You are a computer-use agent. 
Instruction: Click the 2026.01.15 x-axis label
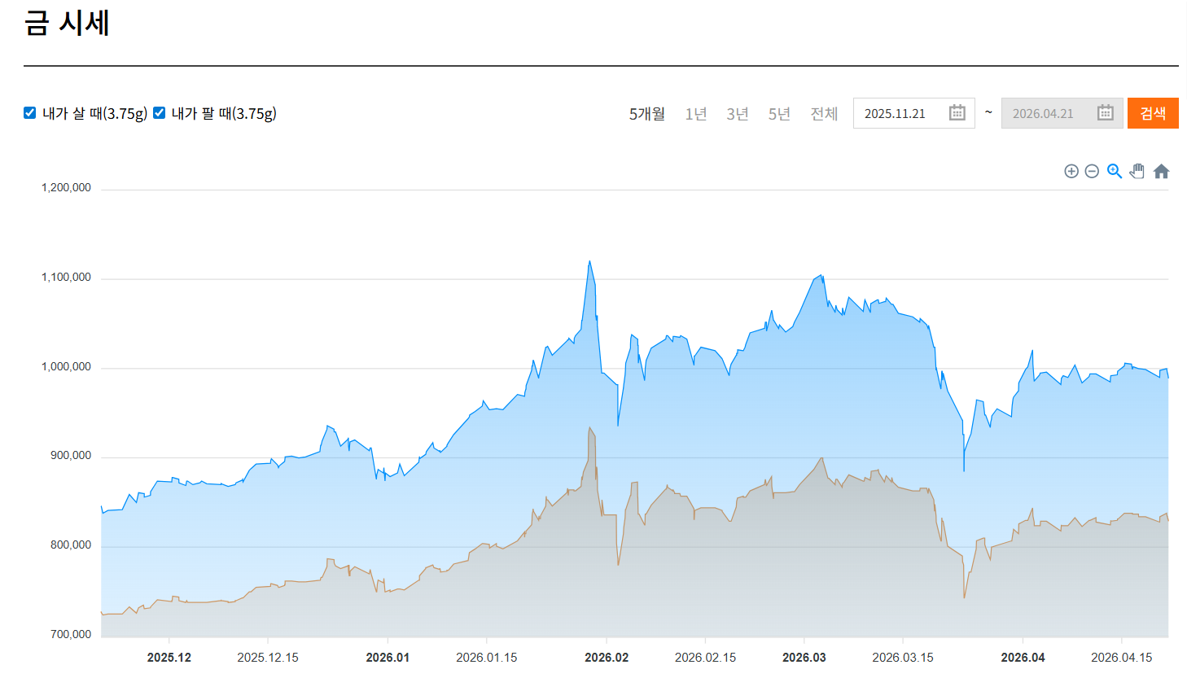tap(487, 658)
